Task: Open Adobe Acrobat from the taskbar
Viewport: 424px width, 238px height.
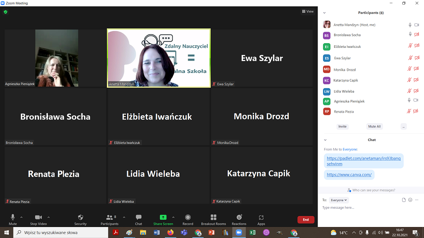Action: point(116,232)
